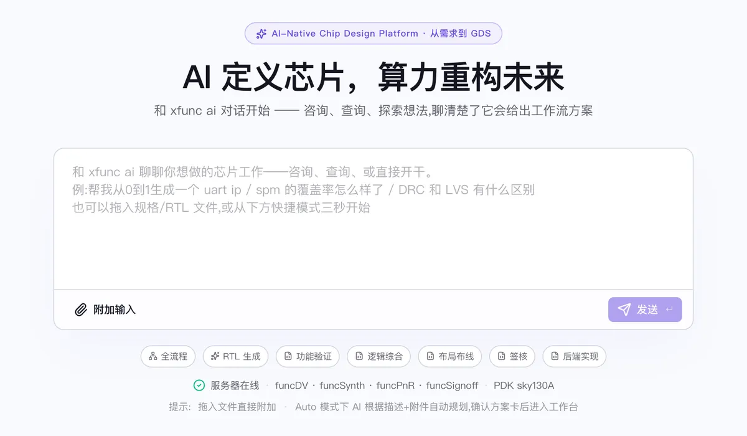Click the sparkle icon on RTL 生成 chip
Image resolution: width=747 pixels, height=436 pixels.
tap(215, 356)
